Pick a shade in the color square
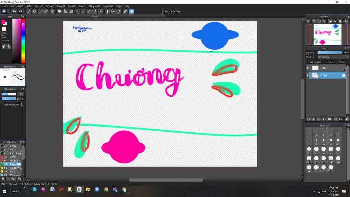The height and width of the screenshot is (197, 350). coord(16,41)
